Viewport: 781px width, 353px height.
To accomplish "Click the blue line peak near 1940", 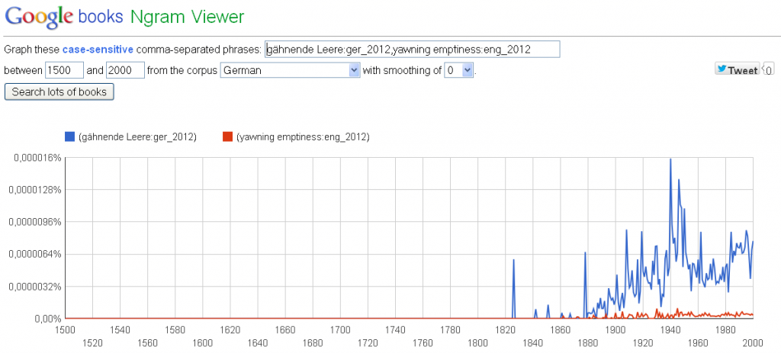I will (670, 159).
